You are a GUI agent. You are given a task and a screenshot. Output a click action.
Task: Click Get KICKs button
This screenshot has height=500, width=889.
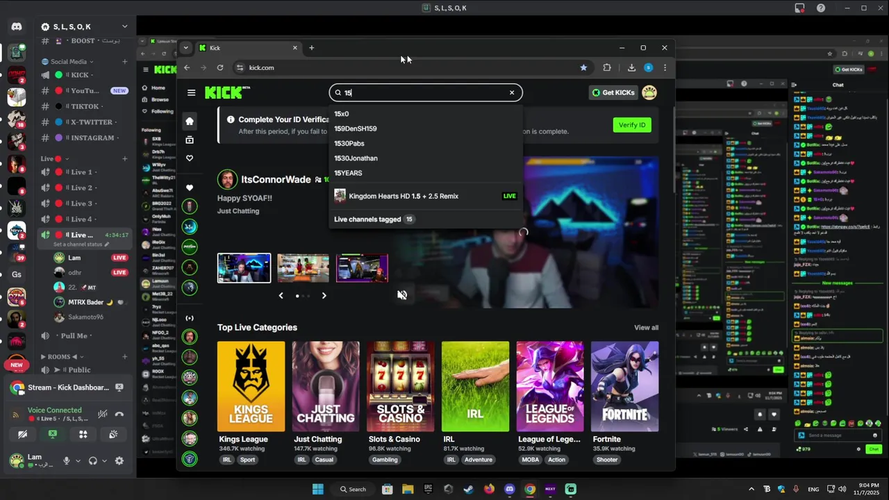[x=613, y=92]
